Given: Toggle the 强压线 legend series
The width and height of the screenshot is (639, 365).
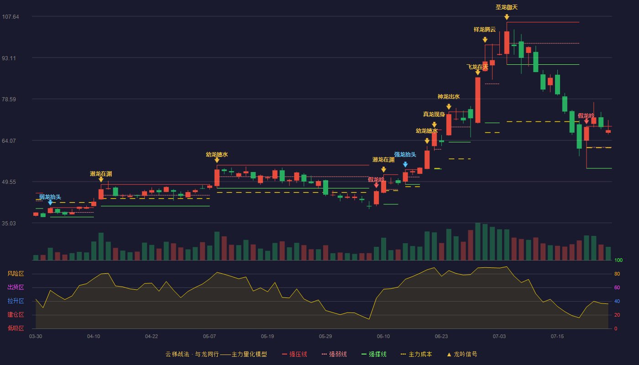Looking at the screenshot, I should pos(294,354).
